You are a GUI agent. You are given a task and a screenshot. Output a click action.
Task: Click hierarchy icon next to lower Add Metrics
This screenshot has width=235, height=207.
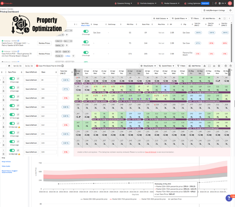[205, 66]
